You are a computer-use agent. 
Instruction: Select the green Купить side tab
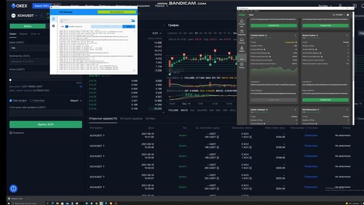(x=28, y=26)
